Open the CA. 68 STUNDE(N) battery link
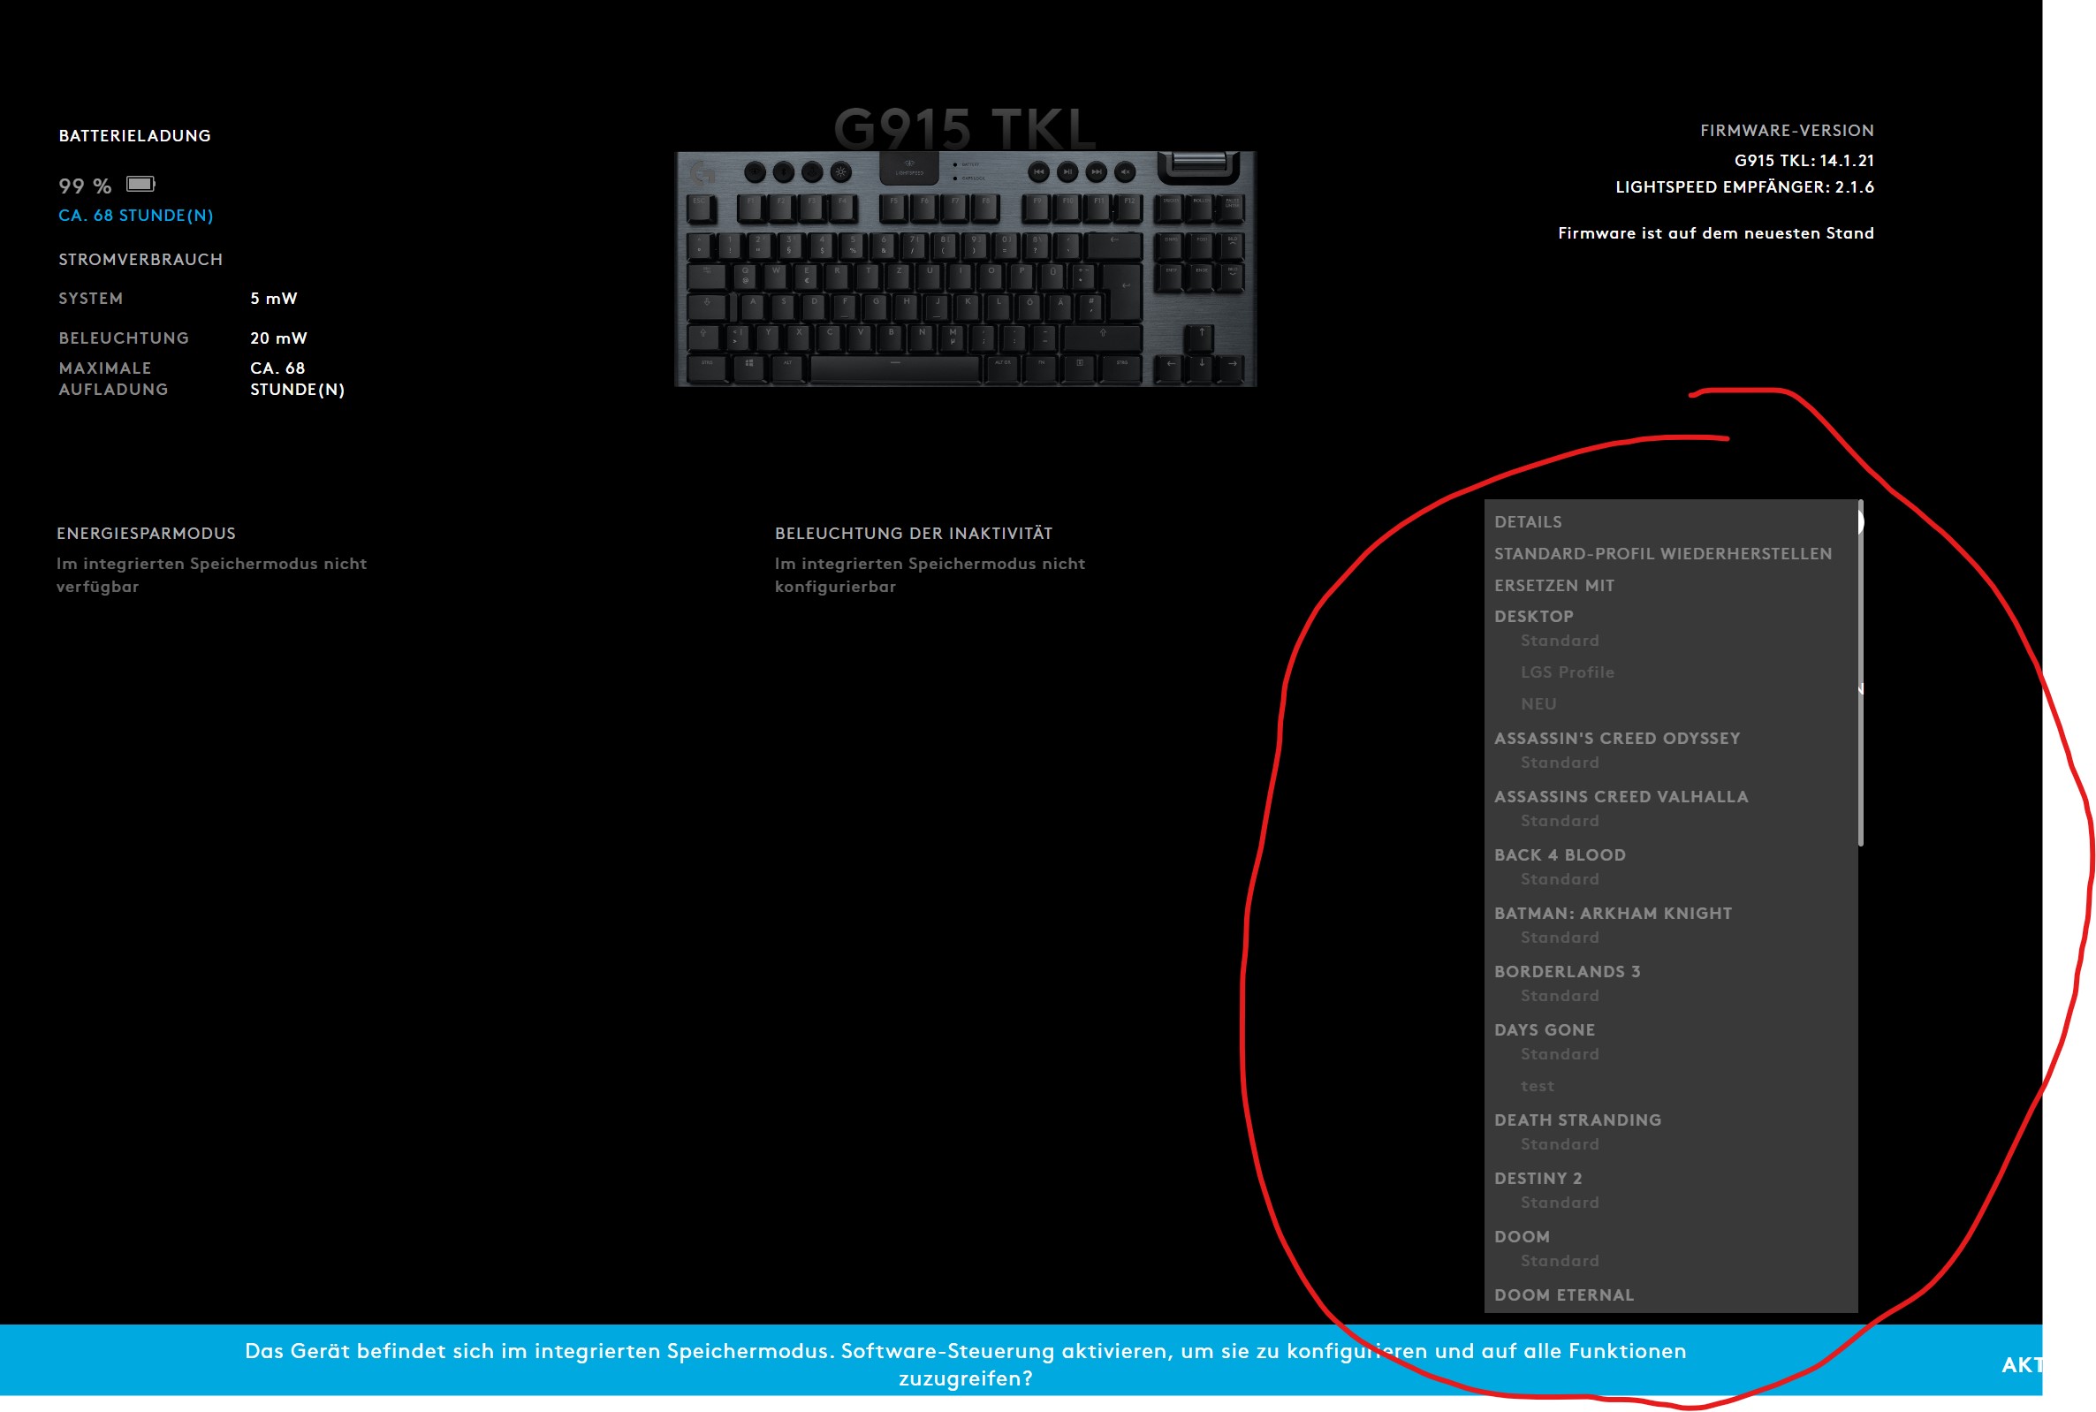This screenshot has height=1412, width=2096. [135, 216]
